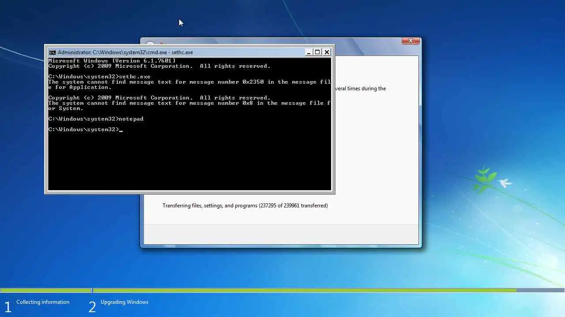Viewport: 565px width, 317px height.
Task: Click the cmd.exe window title text
Action: coord(125,52)
